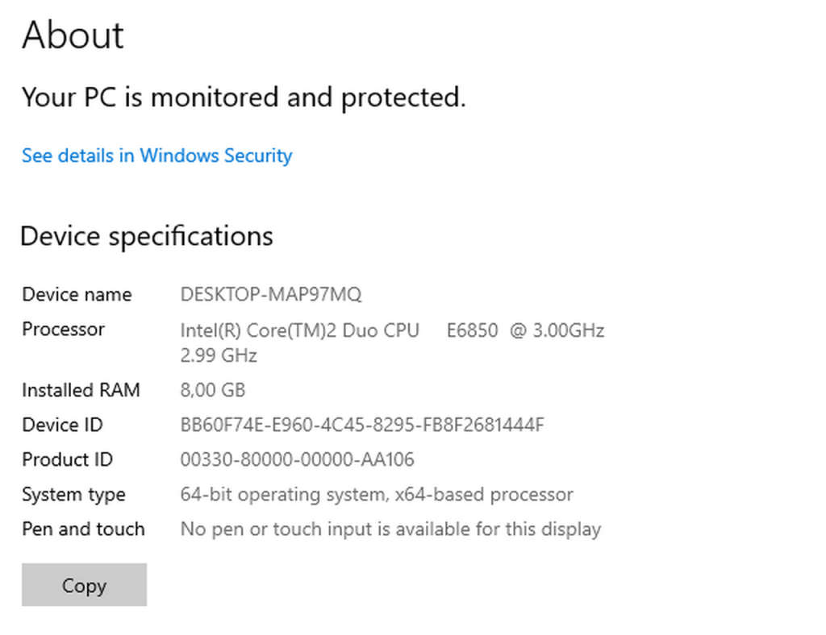The image size is (826, 635).
Task: Click the monitored and protected status message
Action: click(245, 97)
